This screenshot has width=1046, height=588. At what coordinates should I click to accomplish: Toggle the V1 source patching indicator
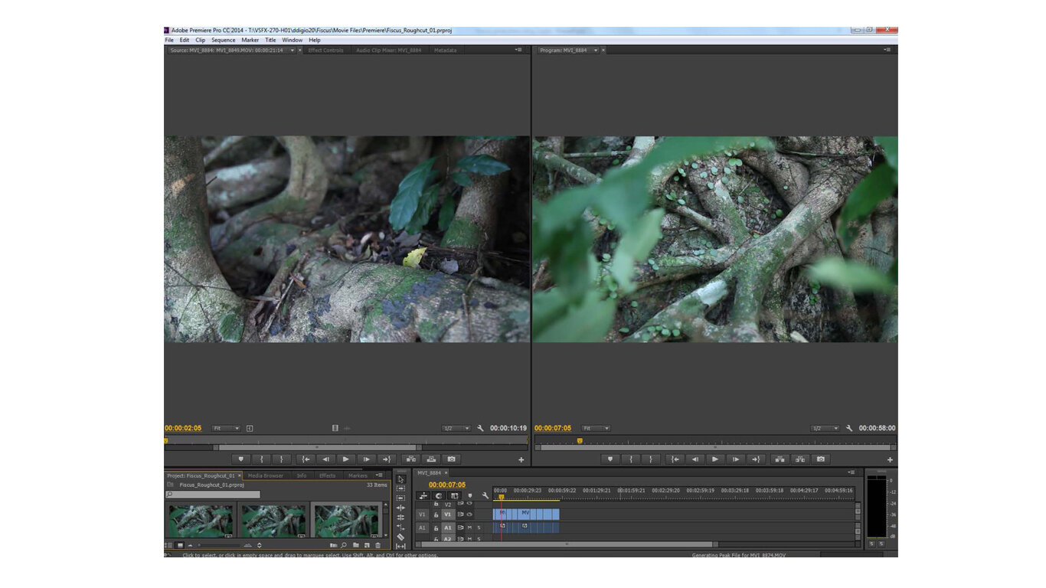[x=422, y=515]
